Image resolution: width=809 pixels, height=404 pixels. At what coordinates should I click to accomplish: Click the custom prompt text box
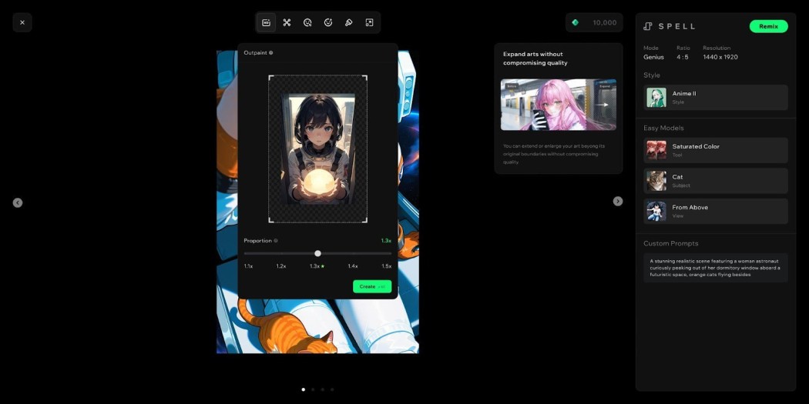click(716, 268)
